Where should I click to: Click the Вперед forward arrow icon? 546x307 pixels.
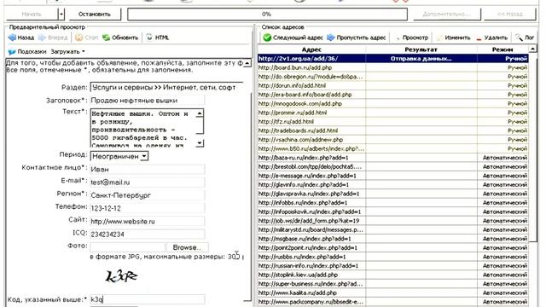tap(42, 38)
